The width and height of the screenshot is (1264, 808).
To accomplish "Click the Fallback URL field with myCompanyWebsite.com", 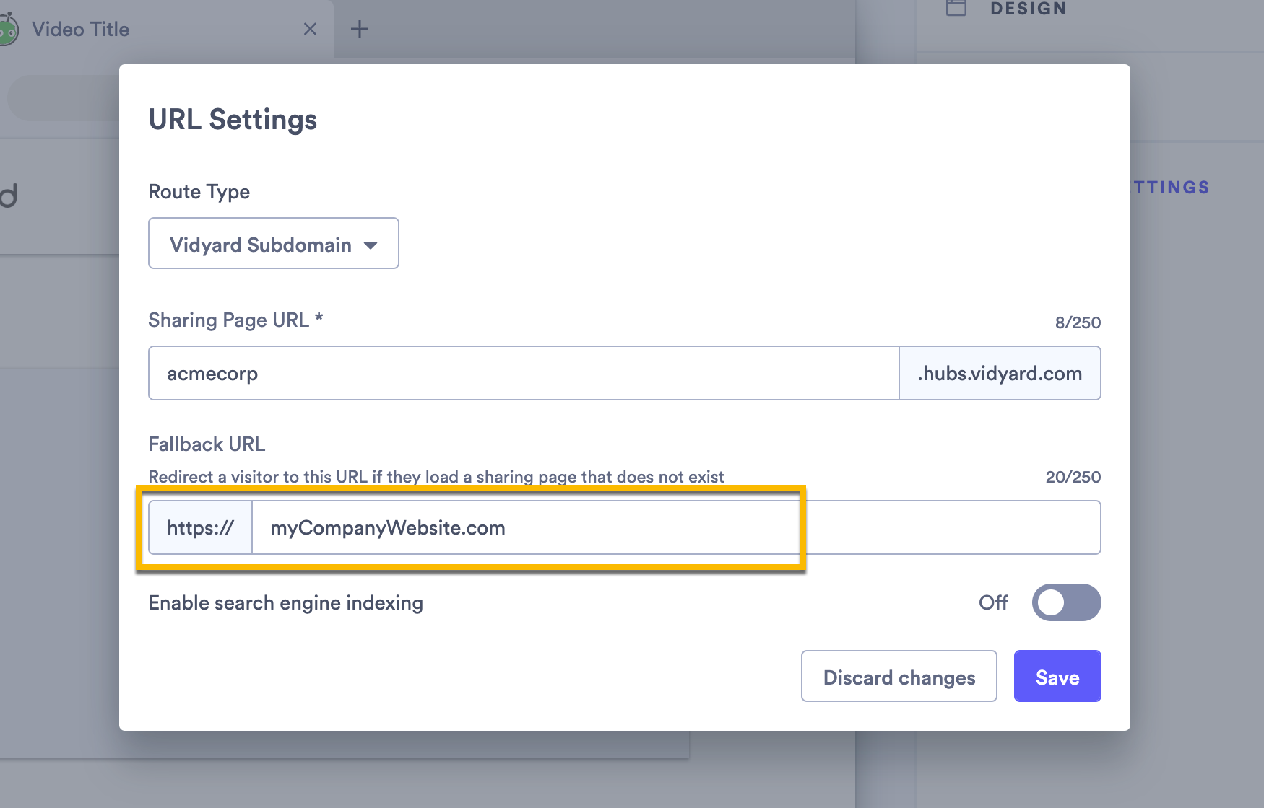I will 676,528.
